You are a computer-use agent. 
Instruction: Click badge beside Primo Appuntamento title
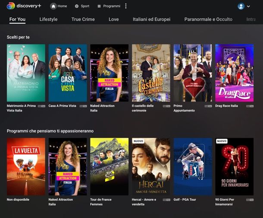(208, 106)
